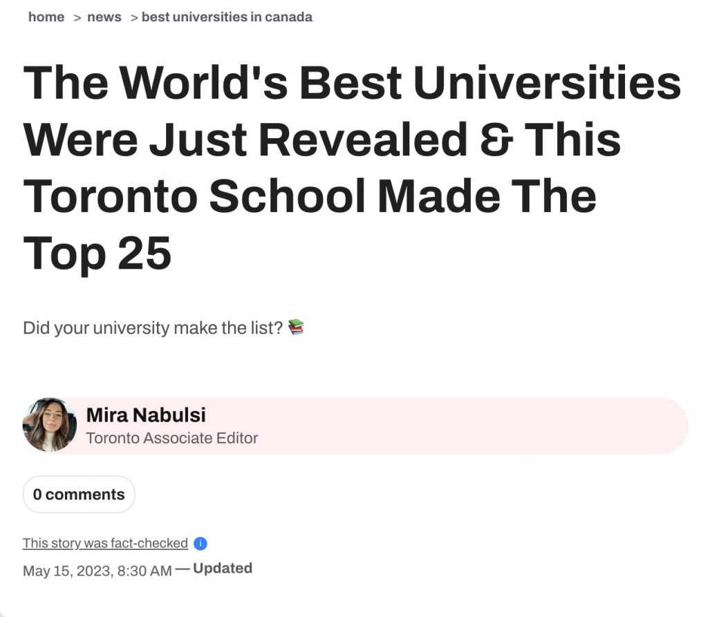Open the news breadcrumb link
Image resolution: width=708 pixels, height=617 pixels.
(x=104, y=17)
